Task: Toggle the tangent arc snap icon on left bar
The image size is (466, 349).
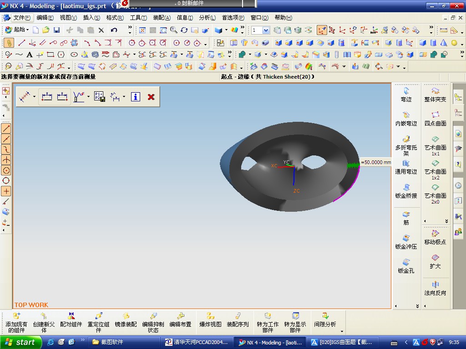Action: [6, 149]
